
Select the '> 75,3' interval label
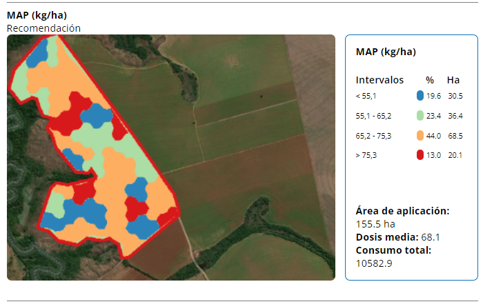366,156
